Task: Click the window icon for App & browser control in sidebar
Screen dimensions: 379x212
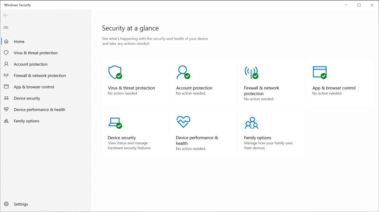Action: 6,87
